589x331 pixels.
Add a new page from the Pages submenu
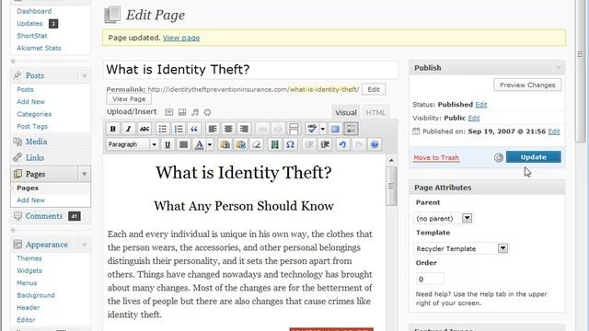pos(30,200)
